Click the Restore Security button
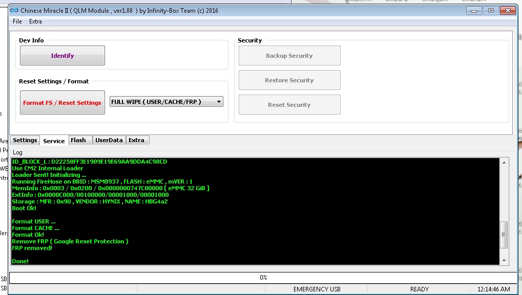522x295 pixels. 289,80
